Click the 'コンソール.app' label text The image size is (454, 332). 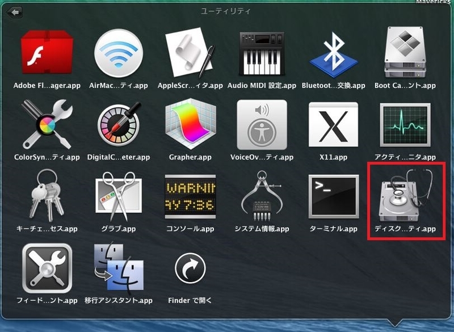190,229
